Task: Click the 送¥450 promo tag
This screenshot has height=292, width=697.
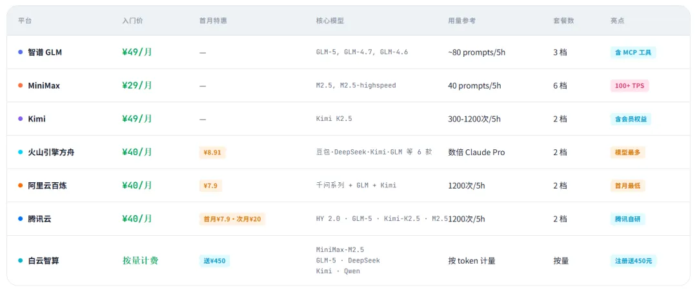Action: click(x=214, y=261)
